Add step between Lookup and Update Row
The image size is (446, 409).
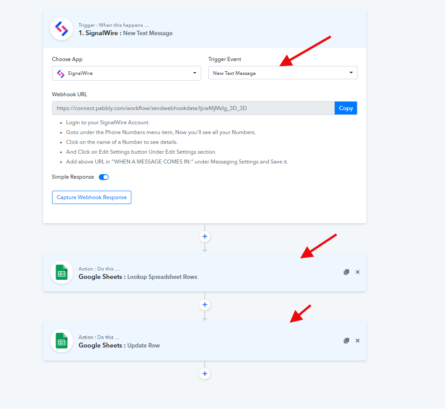click(205, 305)
